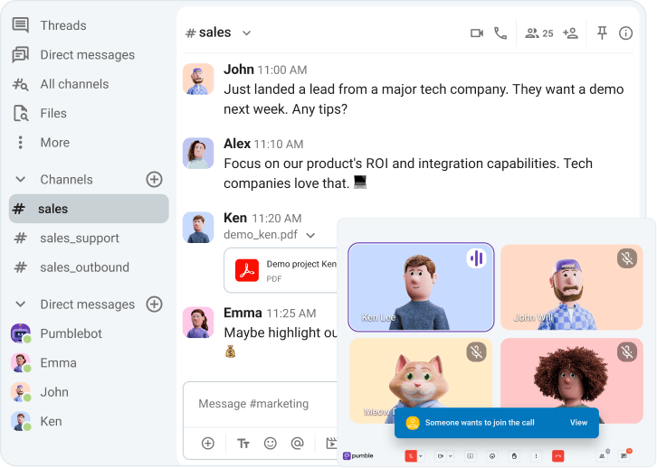
Task: Toggle text formatting in the composer
Action: [243, 444]
